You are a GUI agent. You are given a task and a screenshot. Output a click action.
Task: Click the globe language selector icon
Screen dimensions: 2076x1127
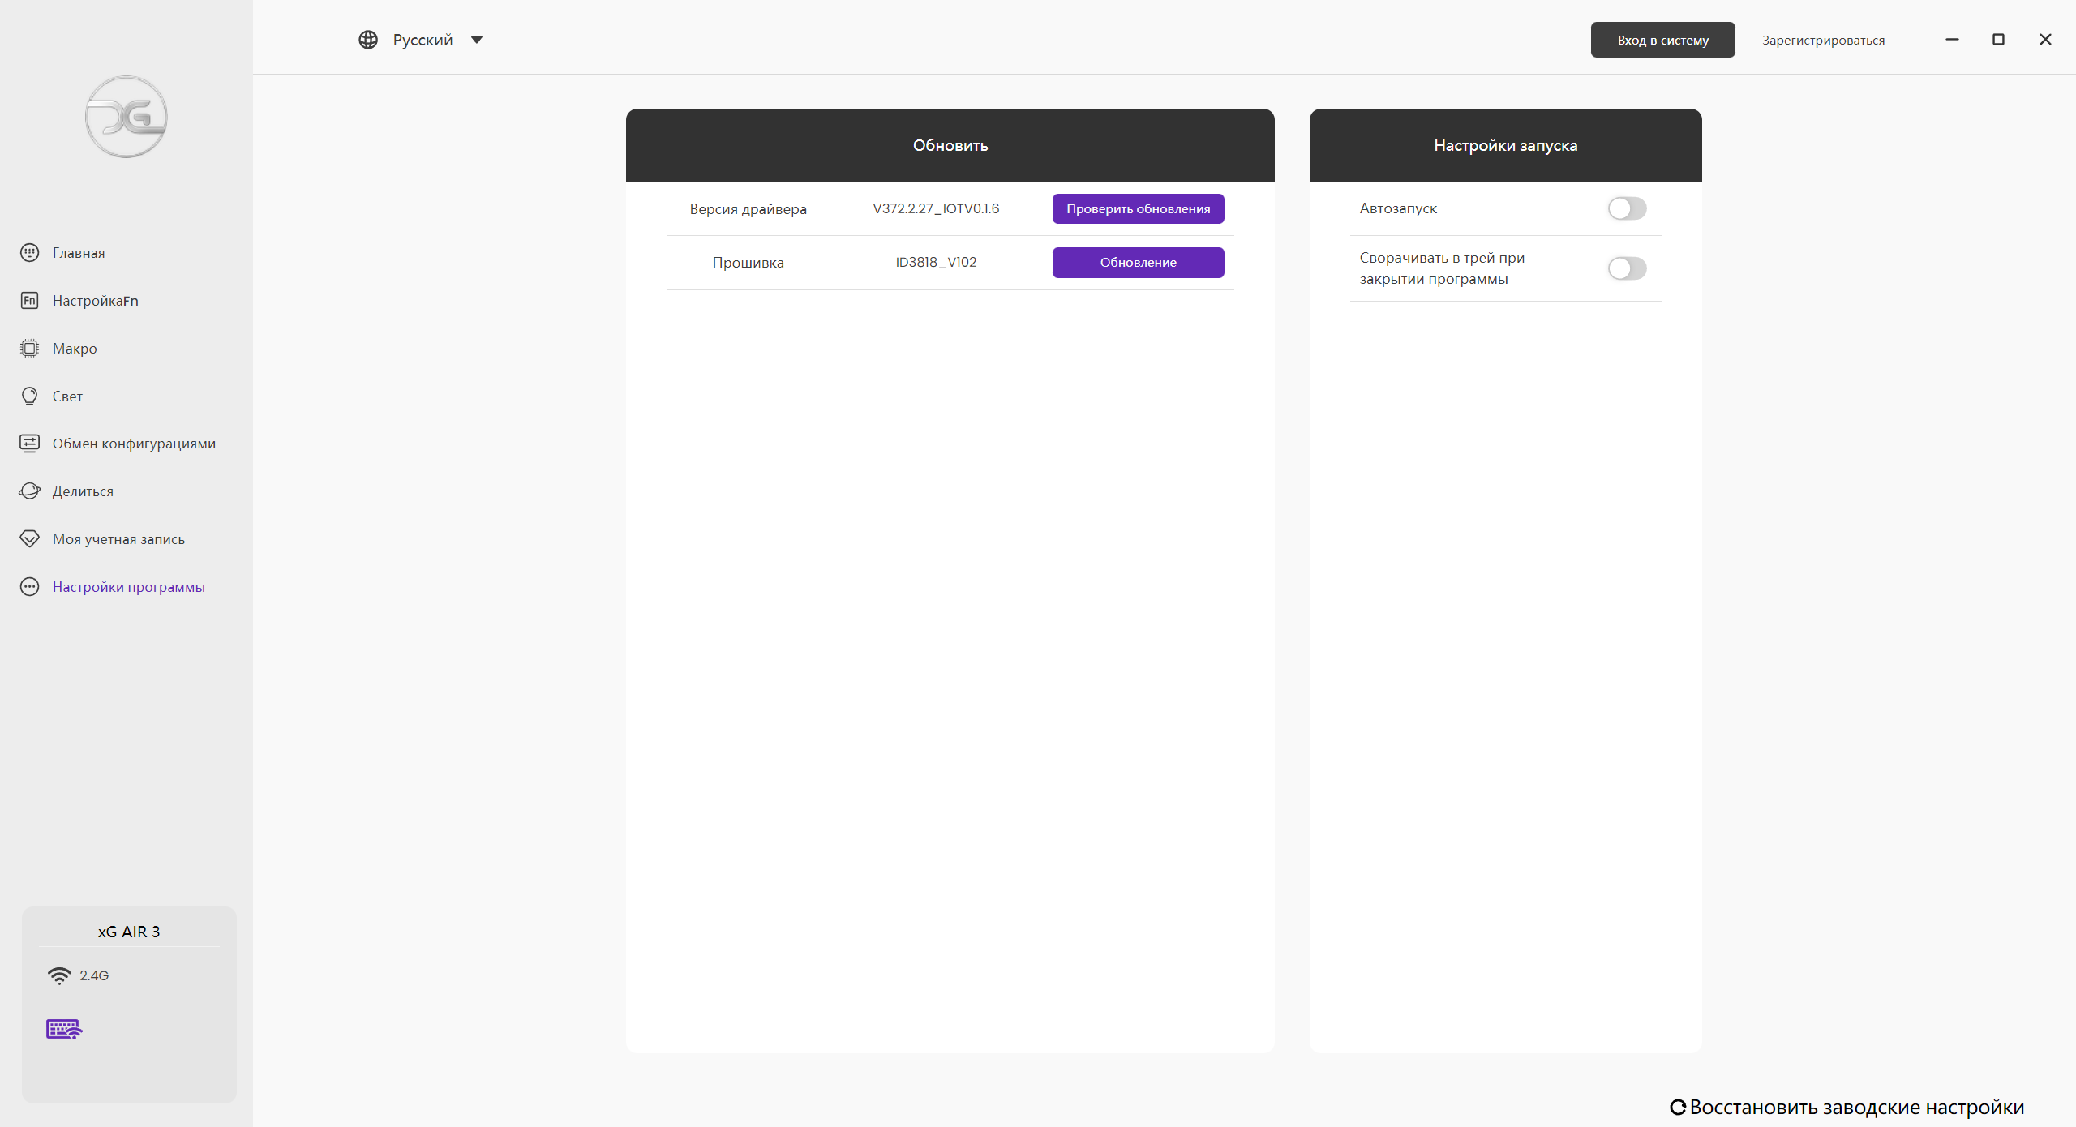(368, 40)
